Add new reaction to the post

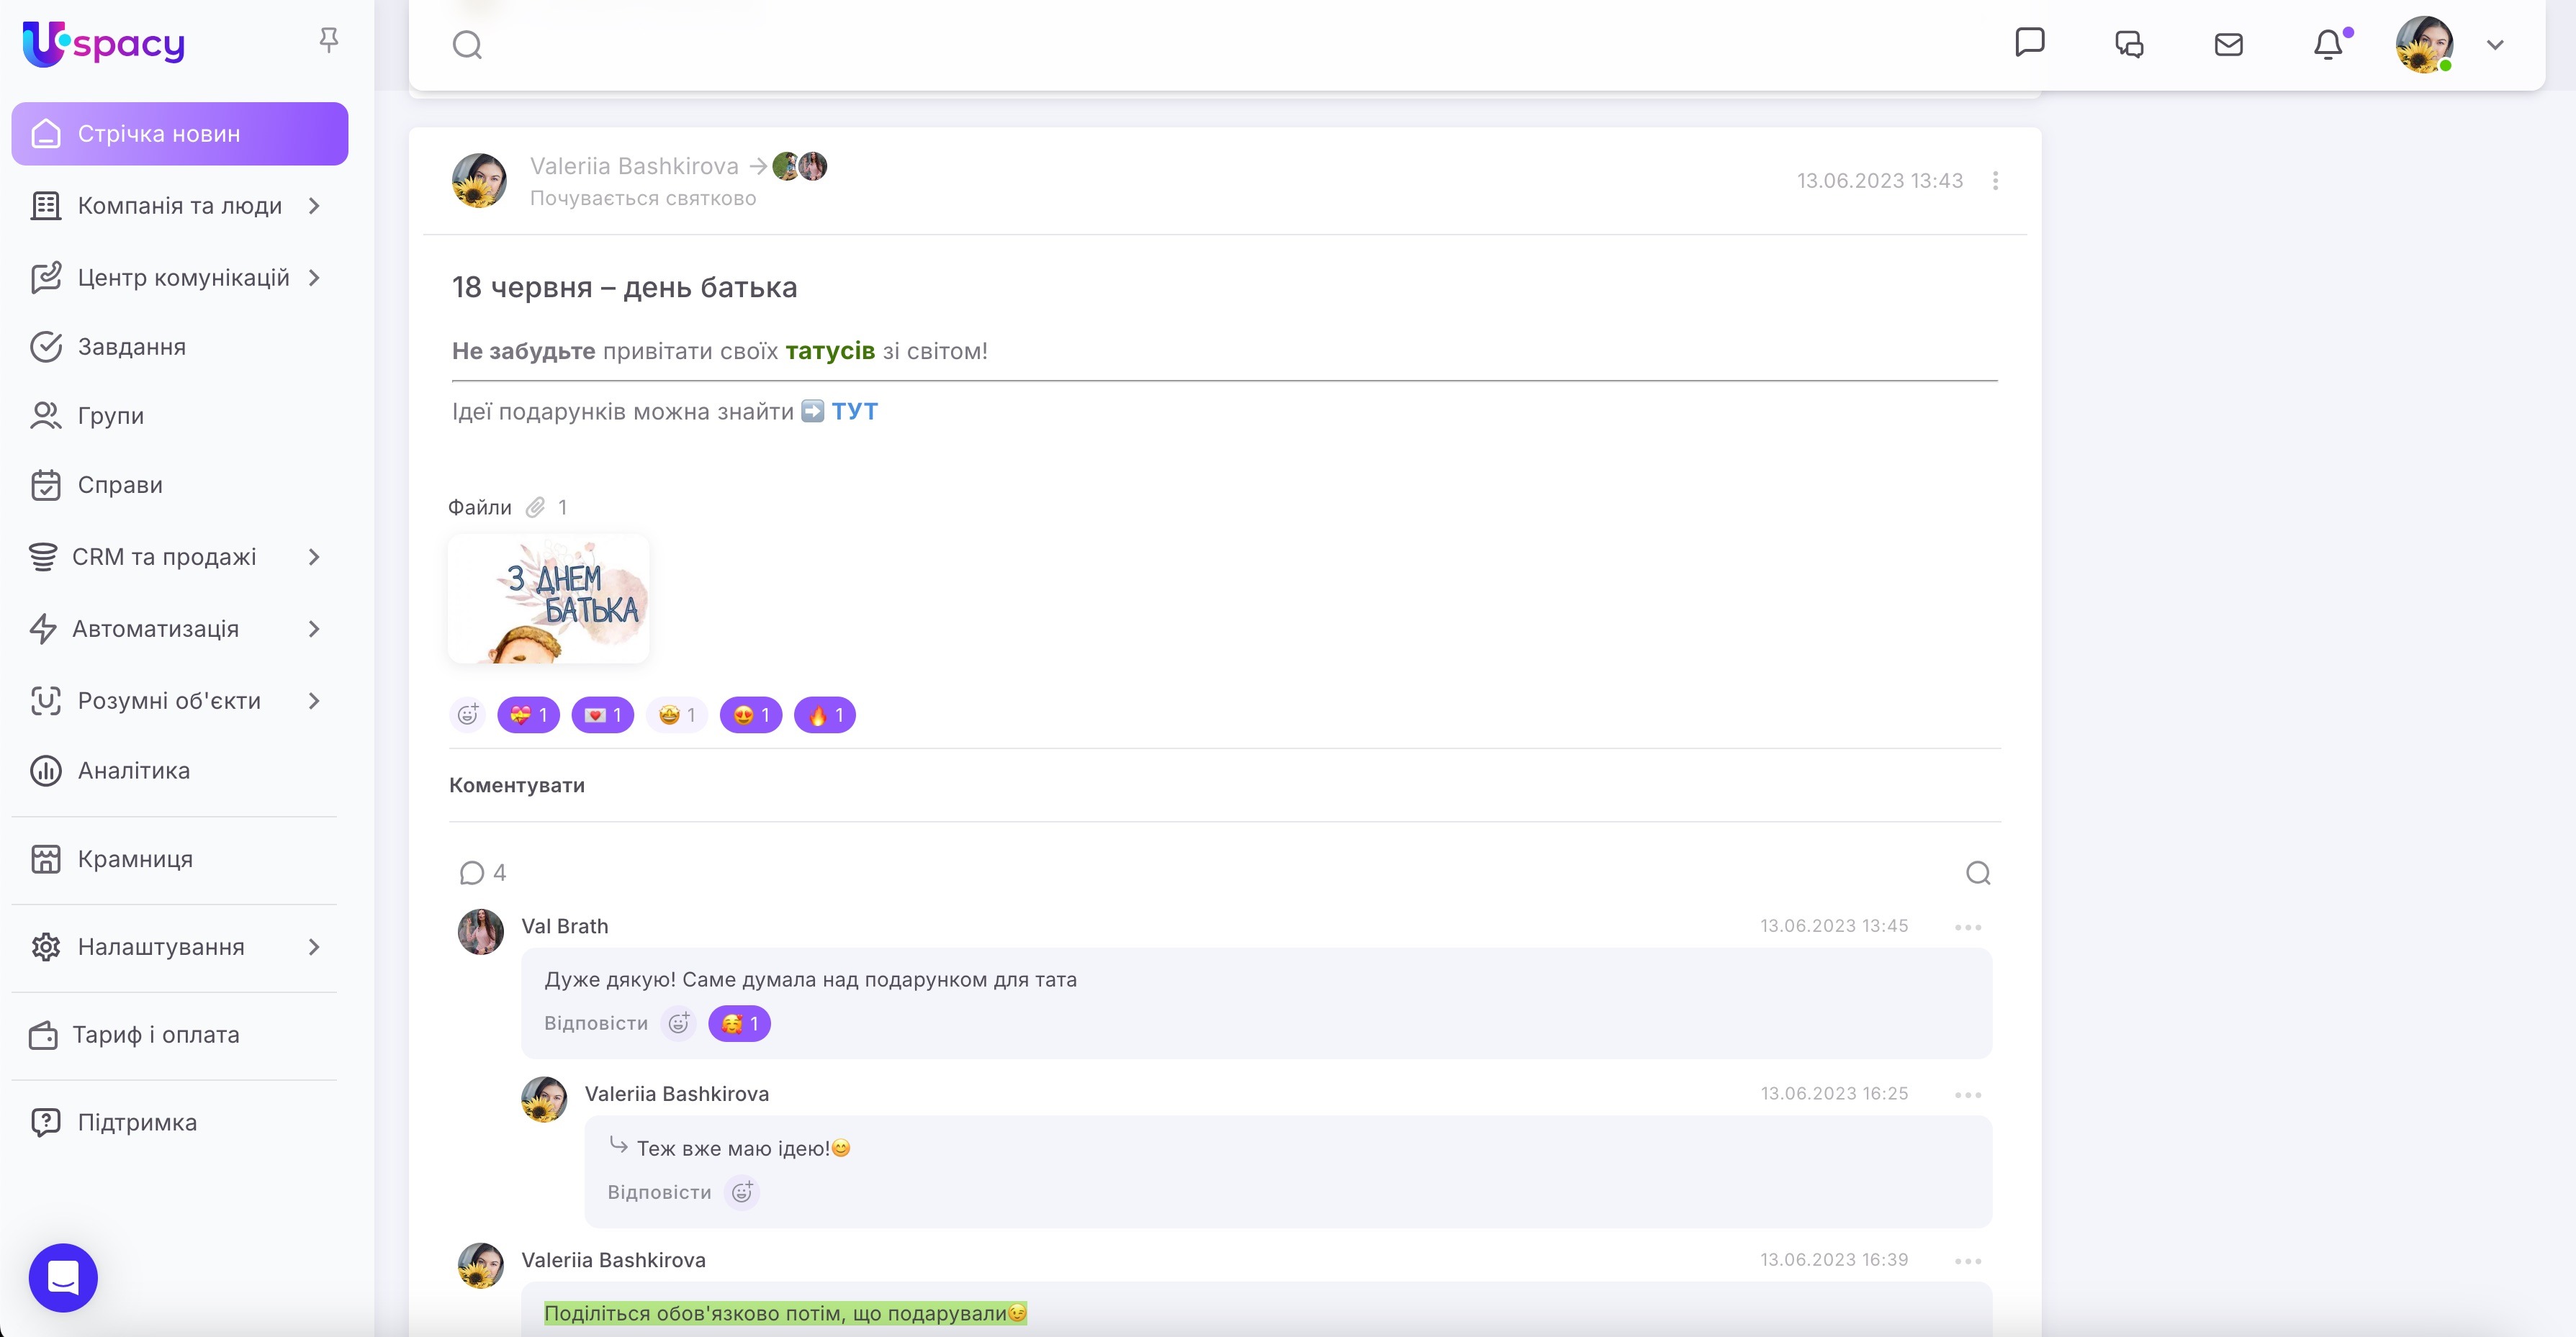pos(467,715)
